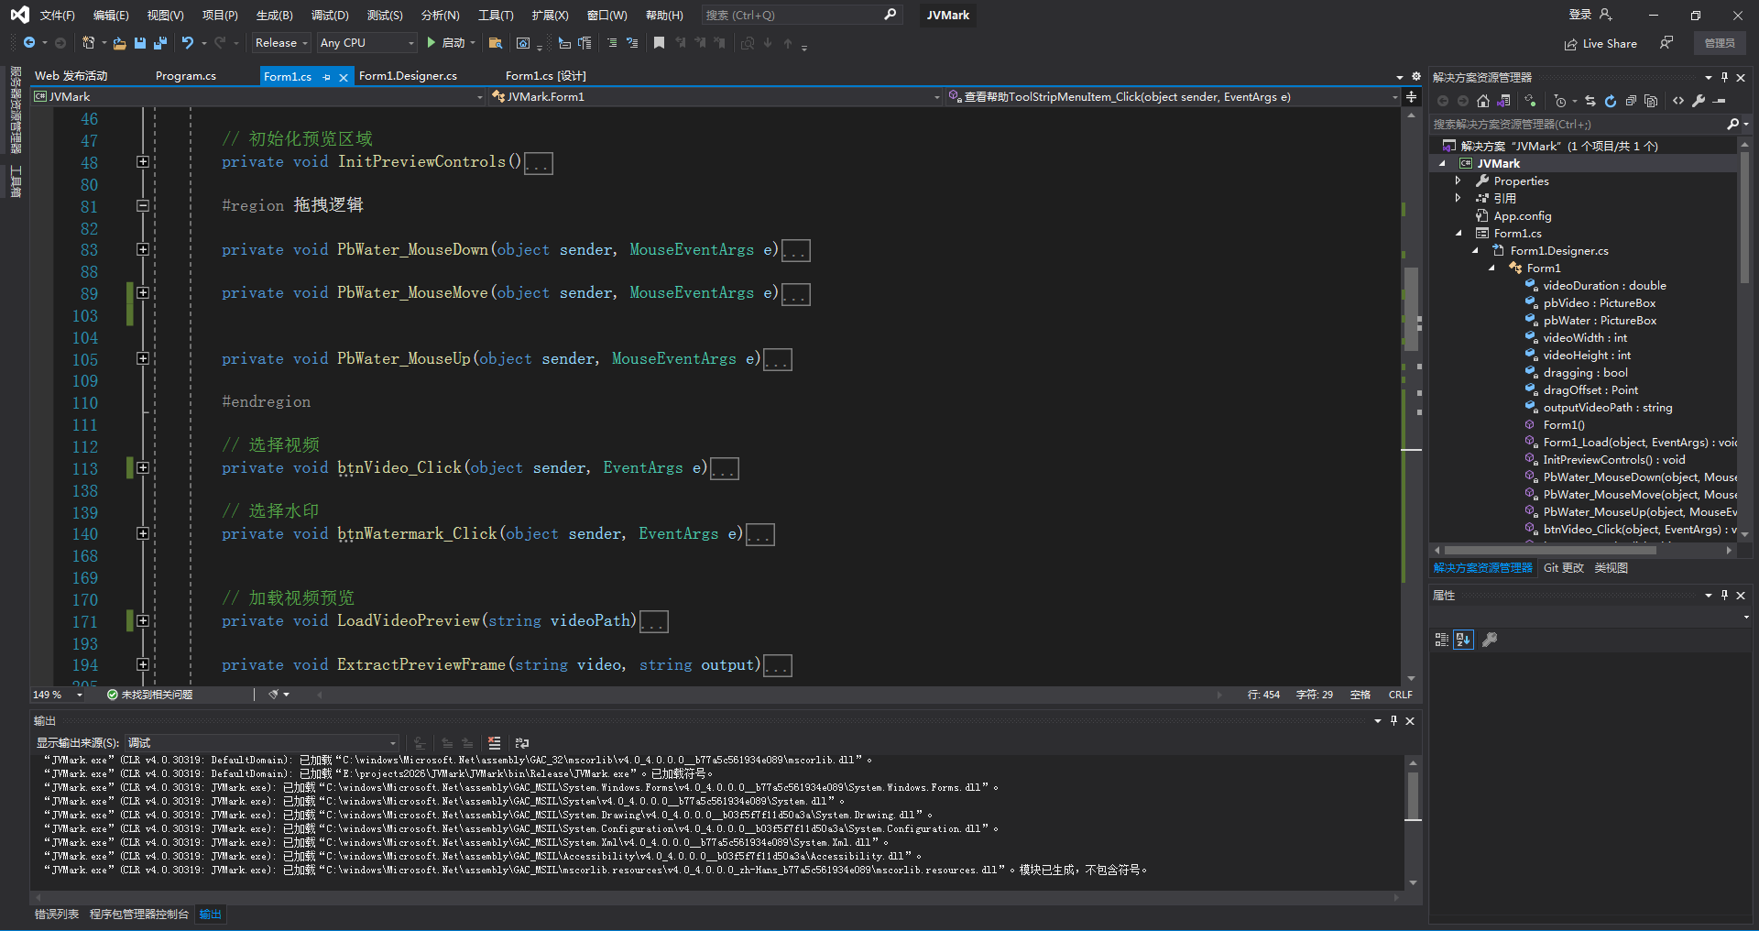Click Collapse All icon in Solution Explorer
This screenshot has height=931, width=1759.
[1631, 101]
